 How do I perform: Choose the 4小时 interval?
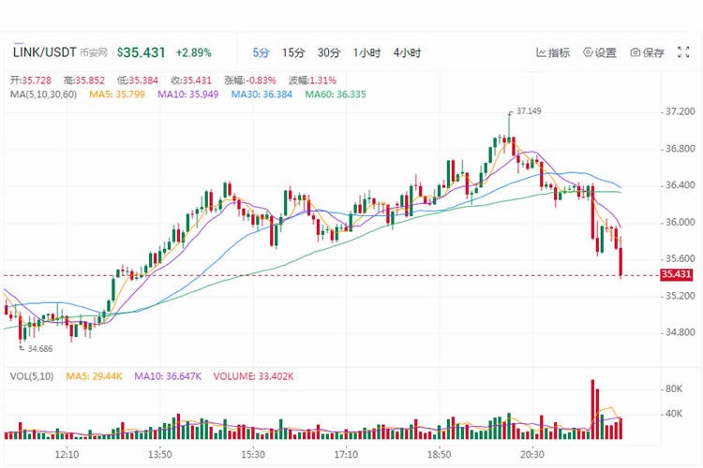tap(407, 52)
